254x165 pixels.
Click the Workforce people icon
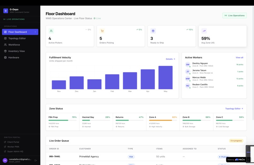pyautogui.click(x=5, y=44)
